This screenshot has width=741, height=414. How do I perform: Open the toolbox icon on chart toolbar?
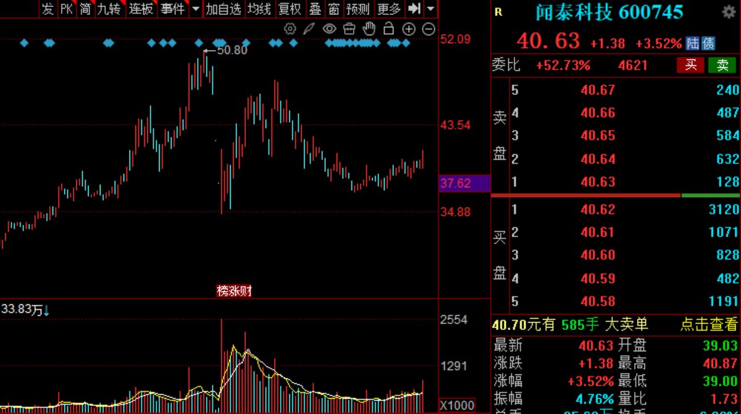tap(350, 28)
